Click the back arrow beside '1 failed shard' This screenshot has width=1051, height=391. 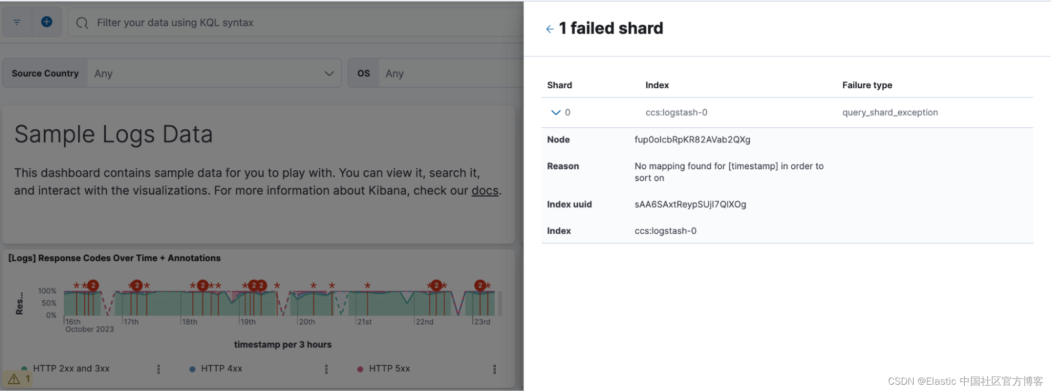coord(549,29)
